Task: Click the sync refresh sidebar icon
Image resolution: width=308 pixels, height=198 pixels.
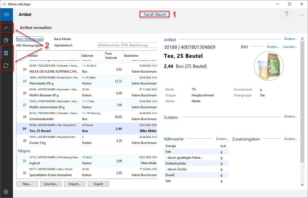Action: tap(6, 66)
